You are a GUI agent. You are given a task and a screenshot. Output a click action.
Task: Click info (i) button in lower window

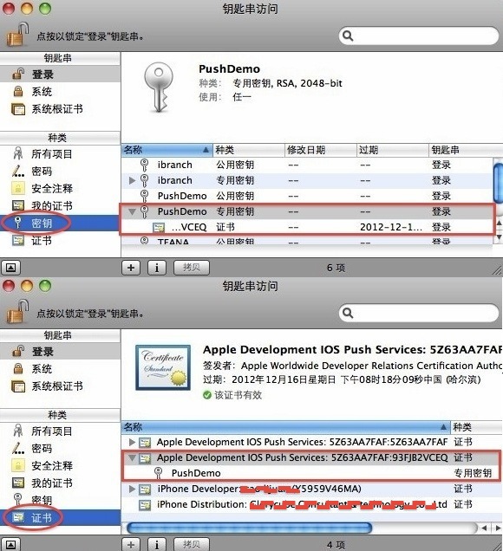coord(157,544)
